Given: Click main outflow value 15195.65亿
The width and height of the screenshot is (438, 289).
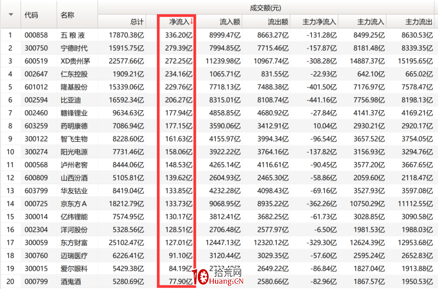Looking at the screenshot, I should pos(415,61).
